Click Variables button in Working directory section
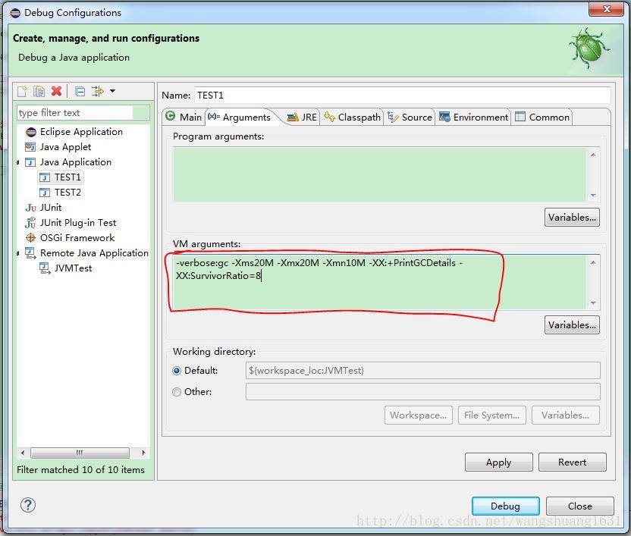Screen dimensions: 631x536 [x=565, y=415]
